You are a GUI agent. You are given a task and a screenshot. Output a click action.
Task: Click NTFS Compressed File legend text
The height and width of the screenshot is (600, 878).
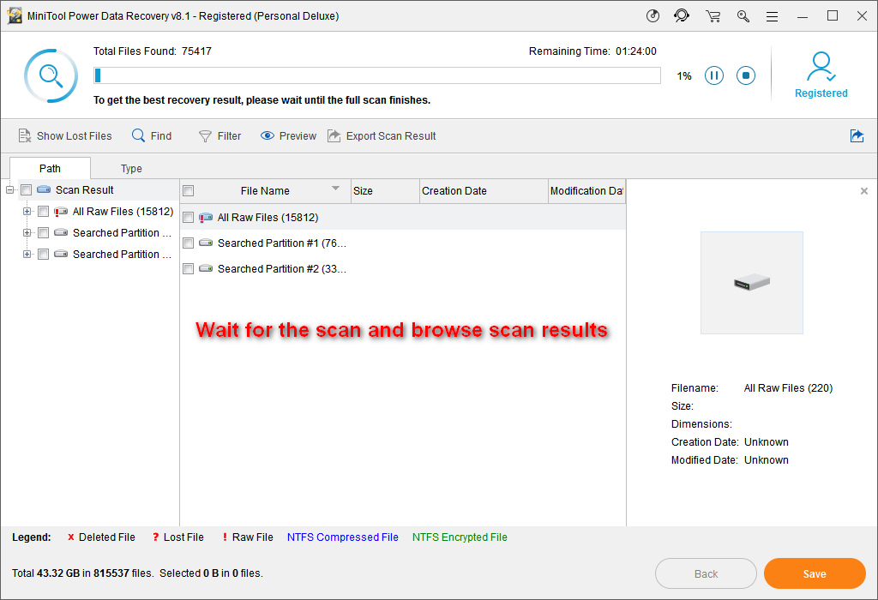[x=343, y=537]
